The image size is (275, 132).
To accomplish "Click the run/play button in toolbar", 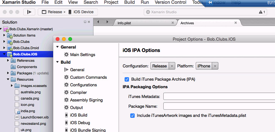I will pos(29,12).
